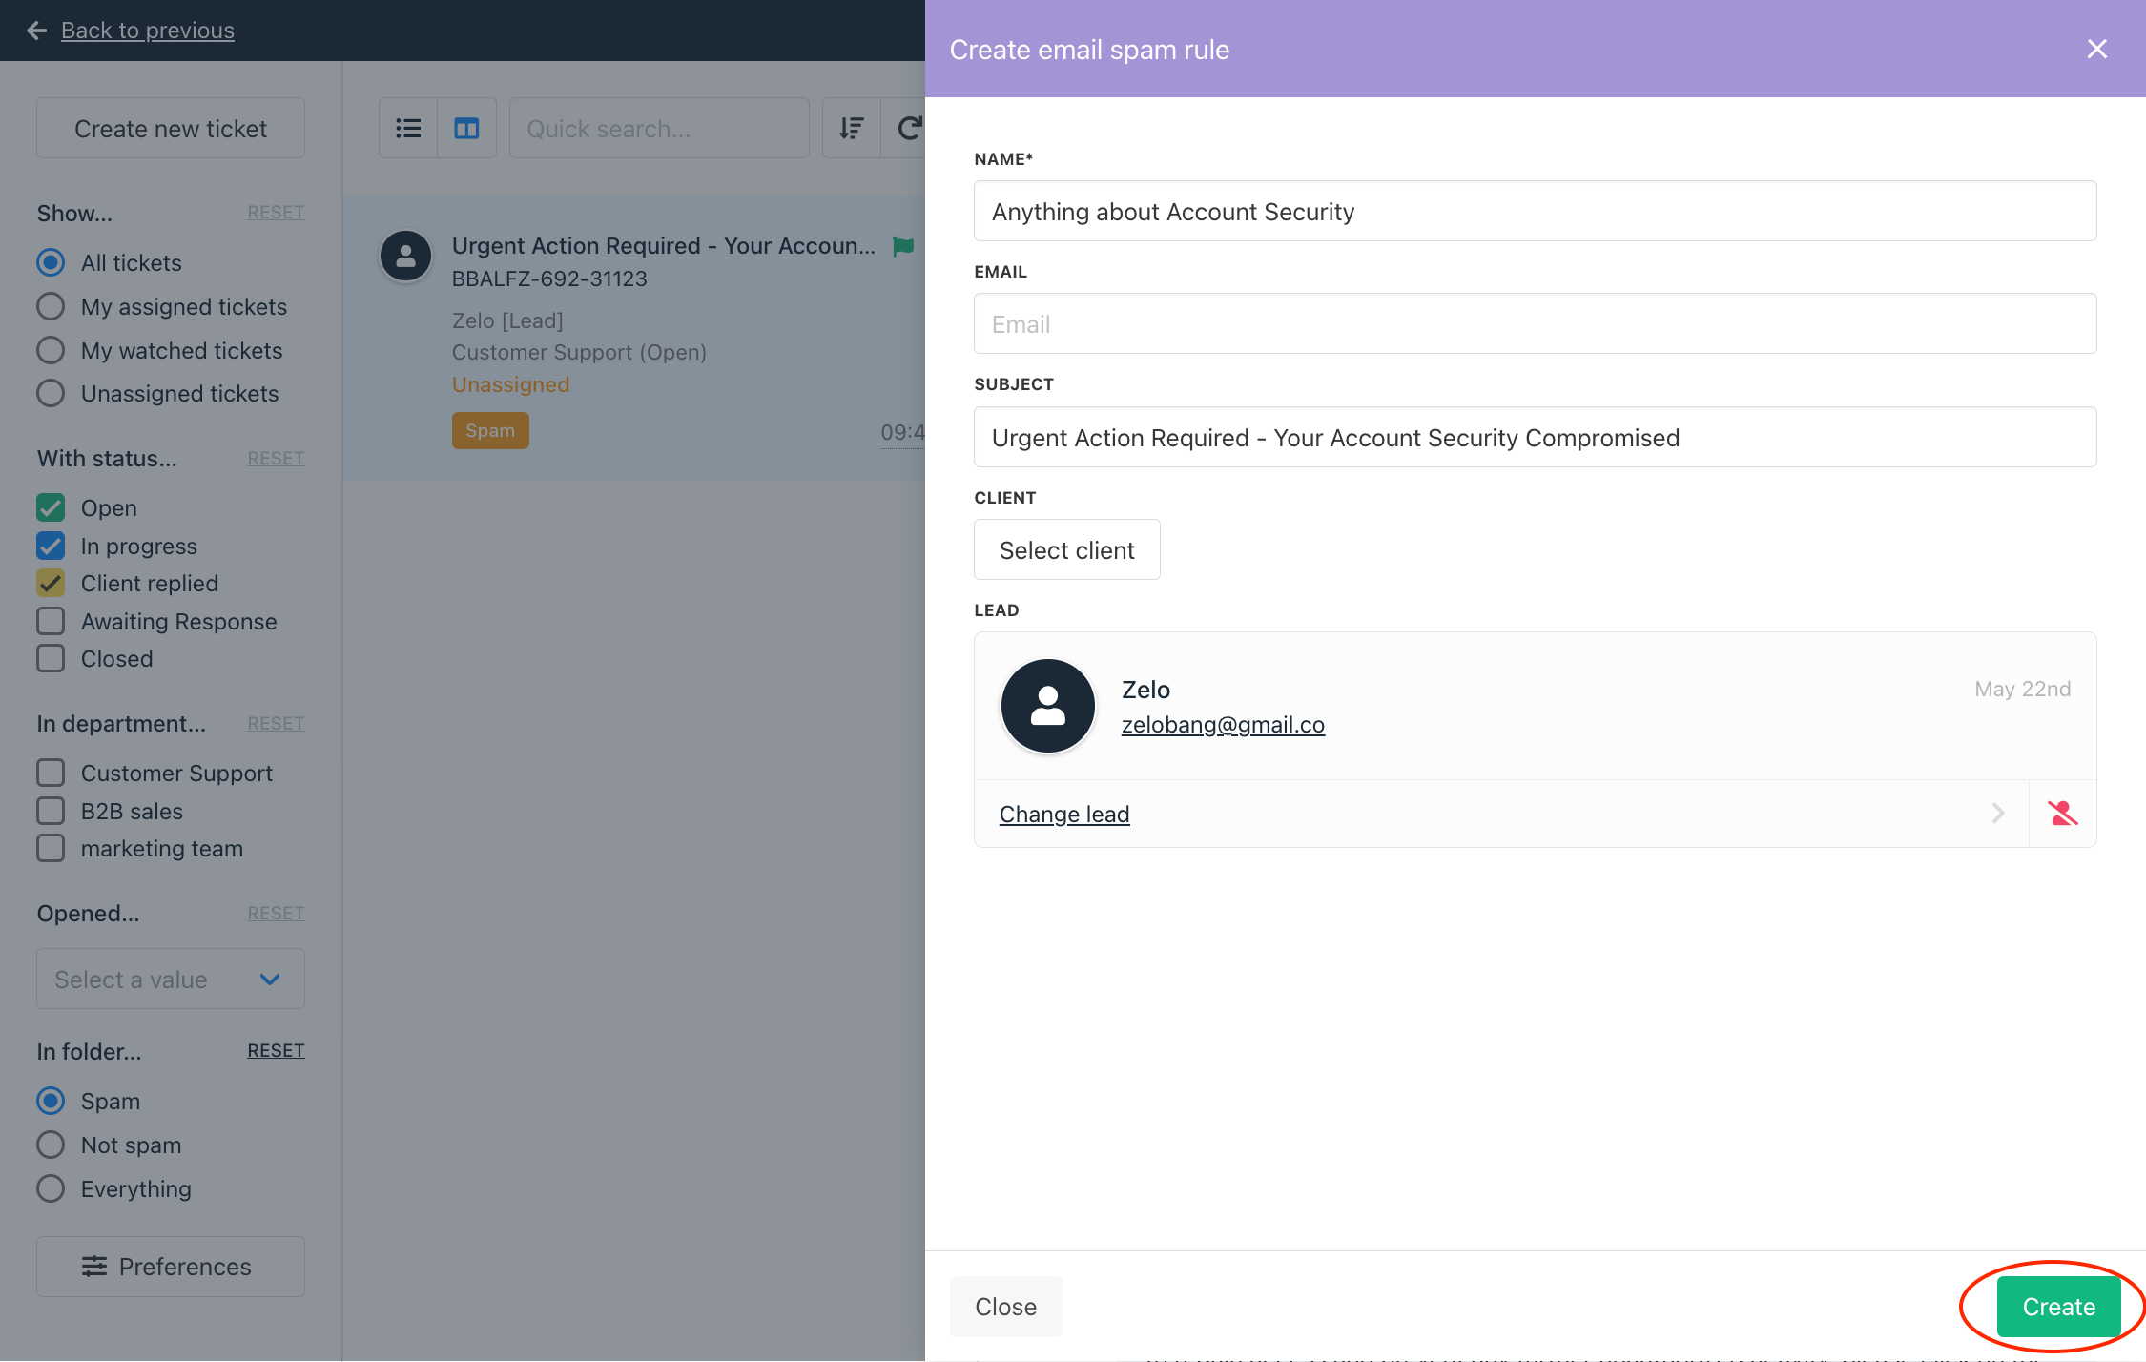Click ticket ID BBALFZ-692-31123
Image resolution: width=2146 pixels, height=1362 pixels.
549,279
